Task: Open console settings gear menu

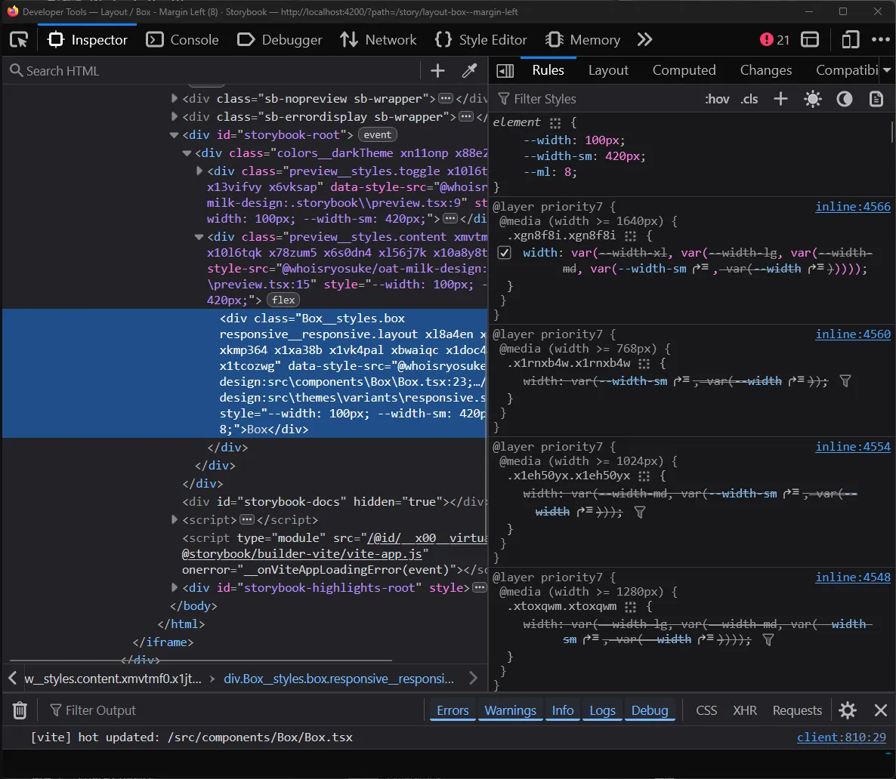Action: tap(847, 710)
